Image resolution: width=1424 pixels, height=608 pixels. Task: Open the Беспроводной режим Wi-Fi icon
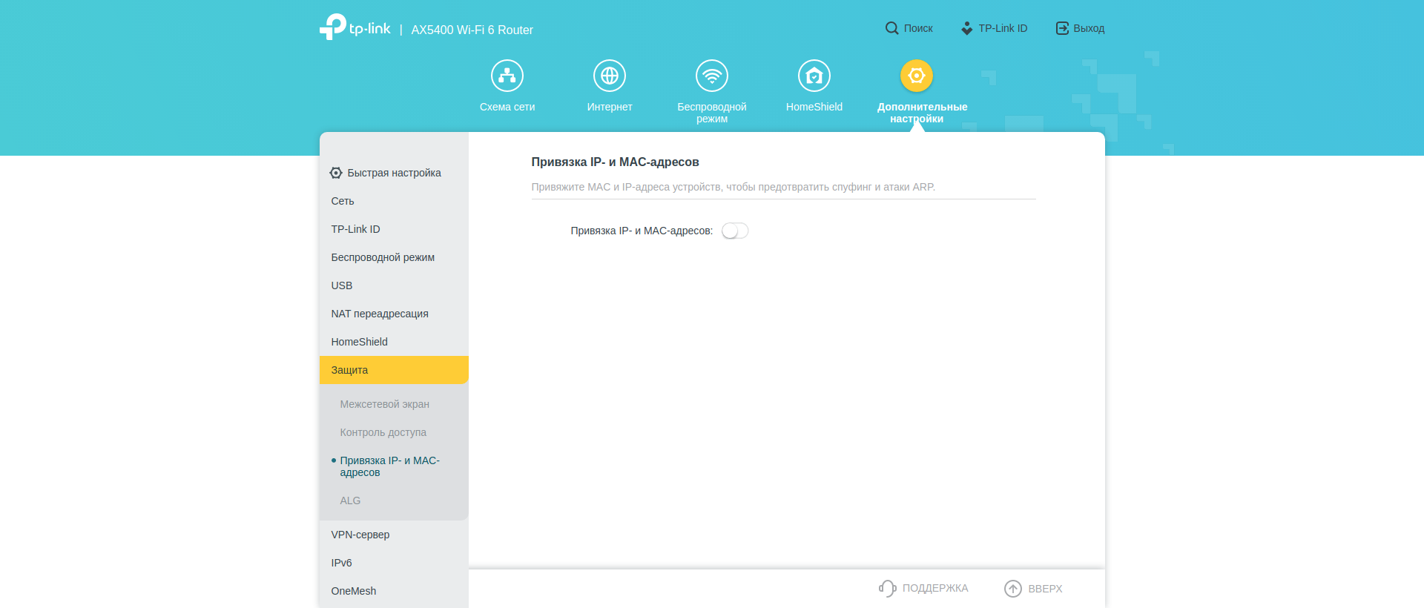coord(711,76)
